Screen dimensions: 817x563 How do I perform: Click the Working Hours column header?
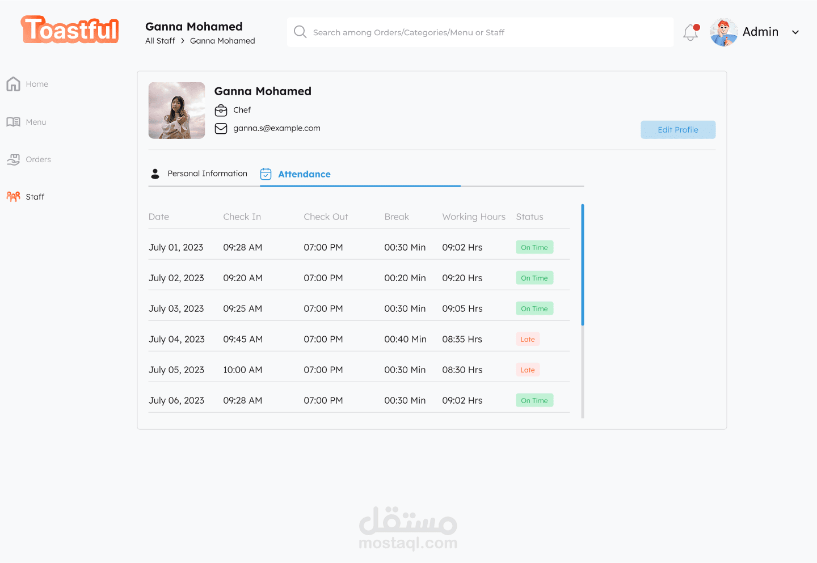[474, 217]
